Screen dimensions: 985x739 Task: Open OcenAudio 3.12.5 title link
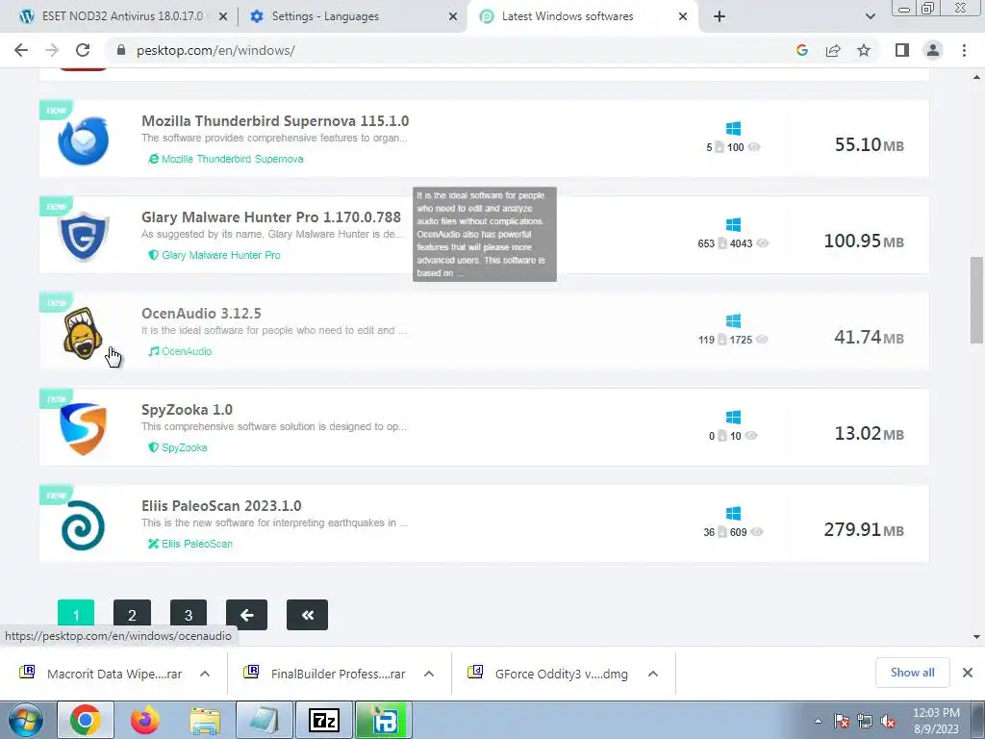pos(201,313)
